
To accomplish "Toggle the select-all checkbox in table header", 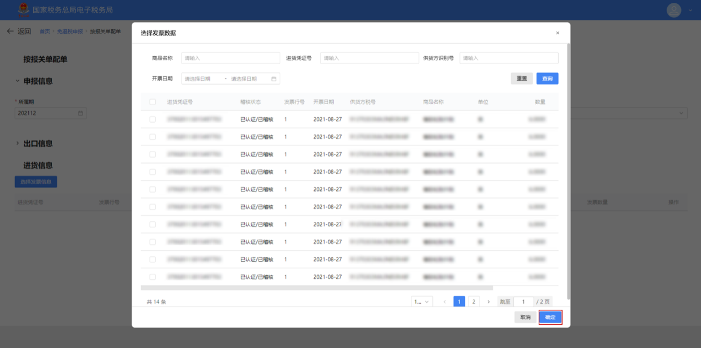I will click(153, 102).
